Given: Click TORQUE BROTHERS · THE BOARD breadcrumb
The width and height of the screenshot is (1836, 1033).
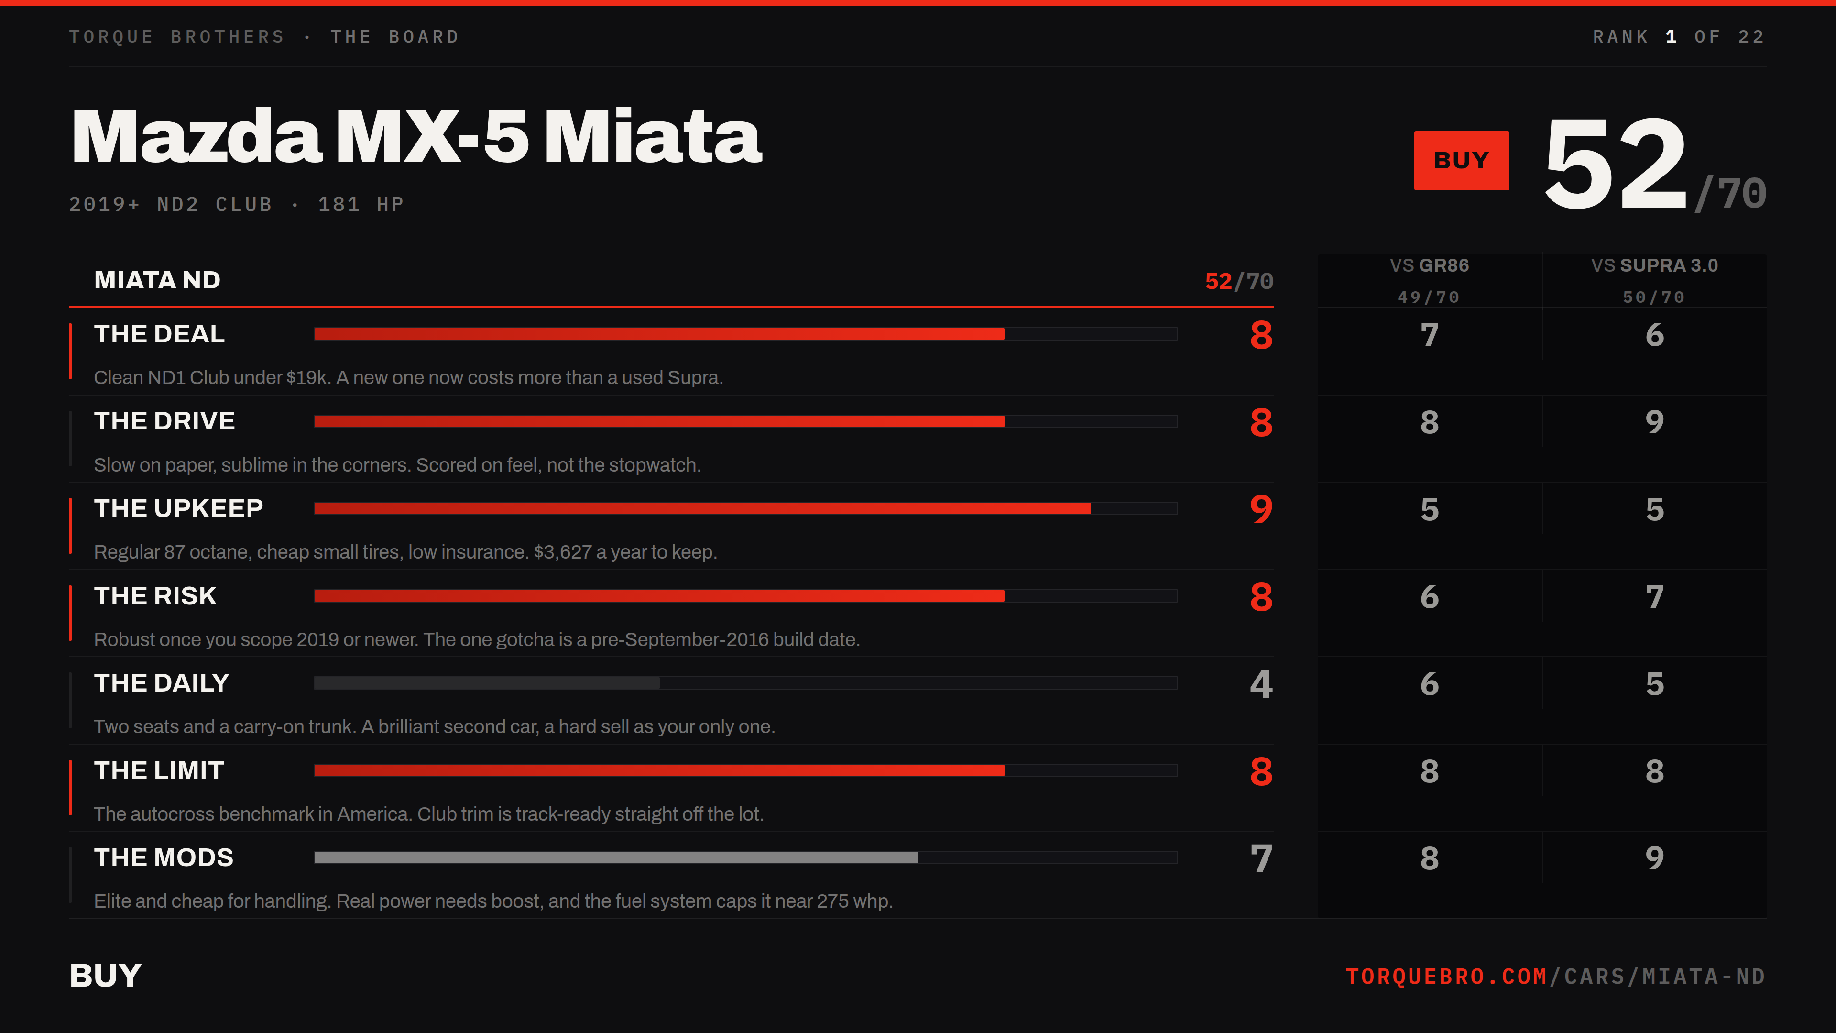Looking at the screenshot, I should [x=264, y=36].
